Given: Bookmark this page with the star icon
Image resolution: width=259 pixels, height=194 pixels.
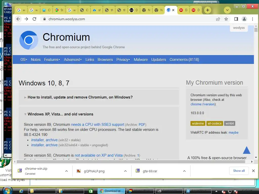Looking at the screenshot, I should [x=226, y=19].
